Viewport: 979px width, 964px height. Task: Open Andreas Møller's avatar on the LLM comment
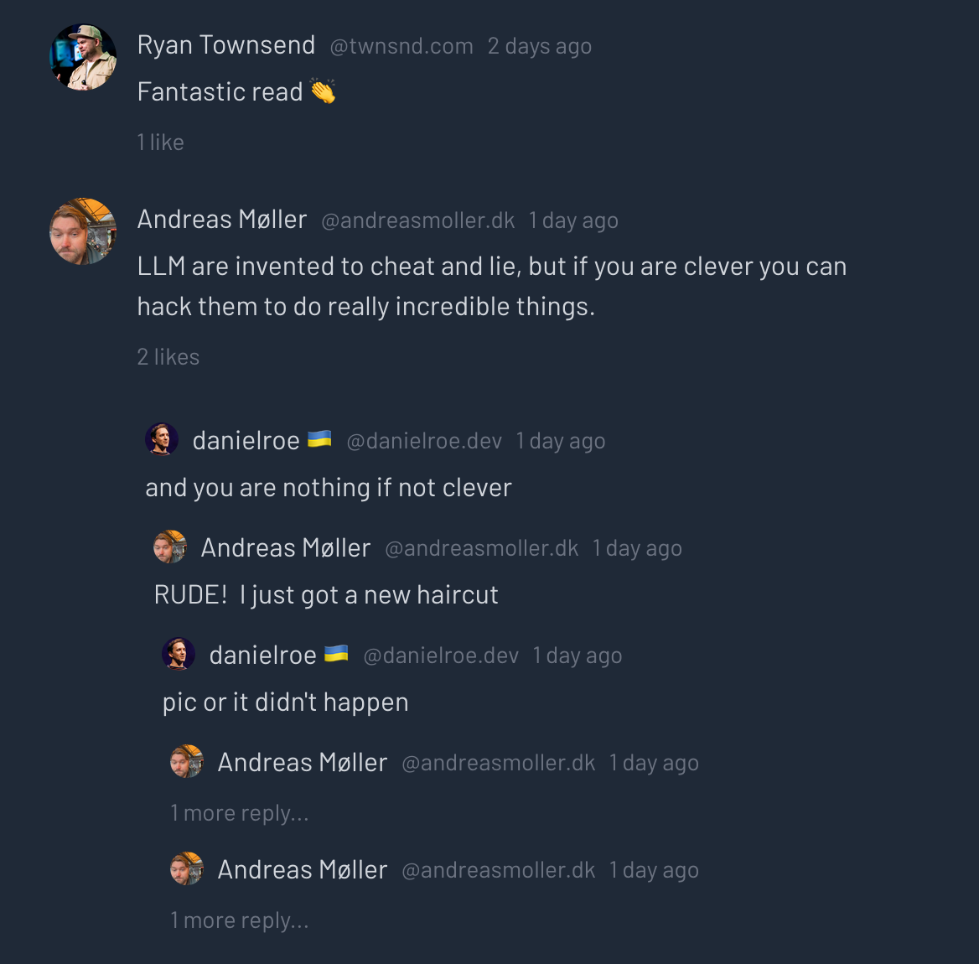pyautogui.click(x=83, y=231)
